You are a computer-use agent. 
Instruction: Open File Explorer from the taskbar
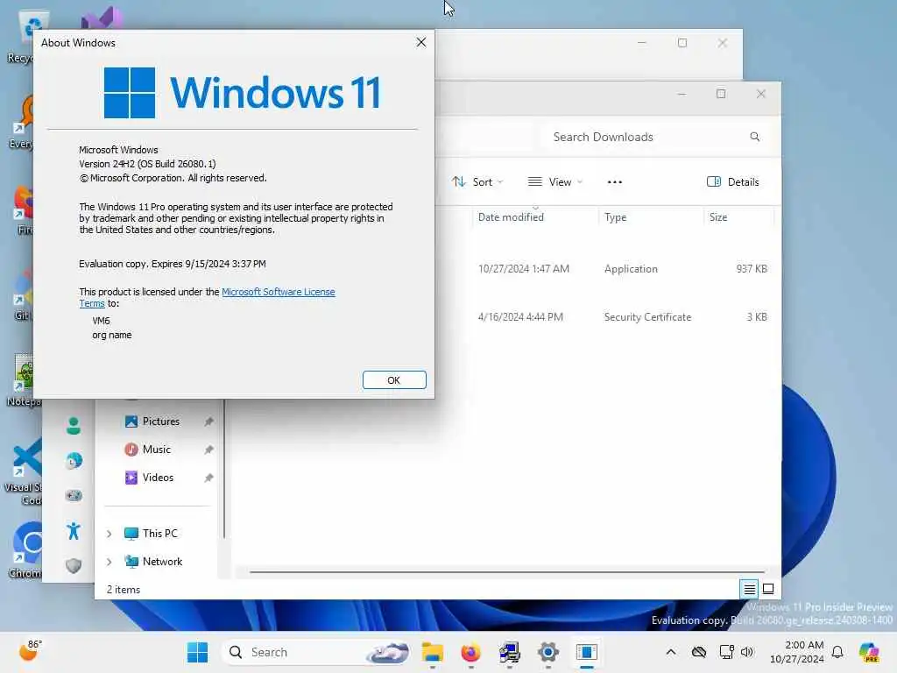(433, 652)
